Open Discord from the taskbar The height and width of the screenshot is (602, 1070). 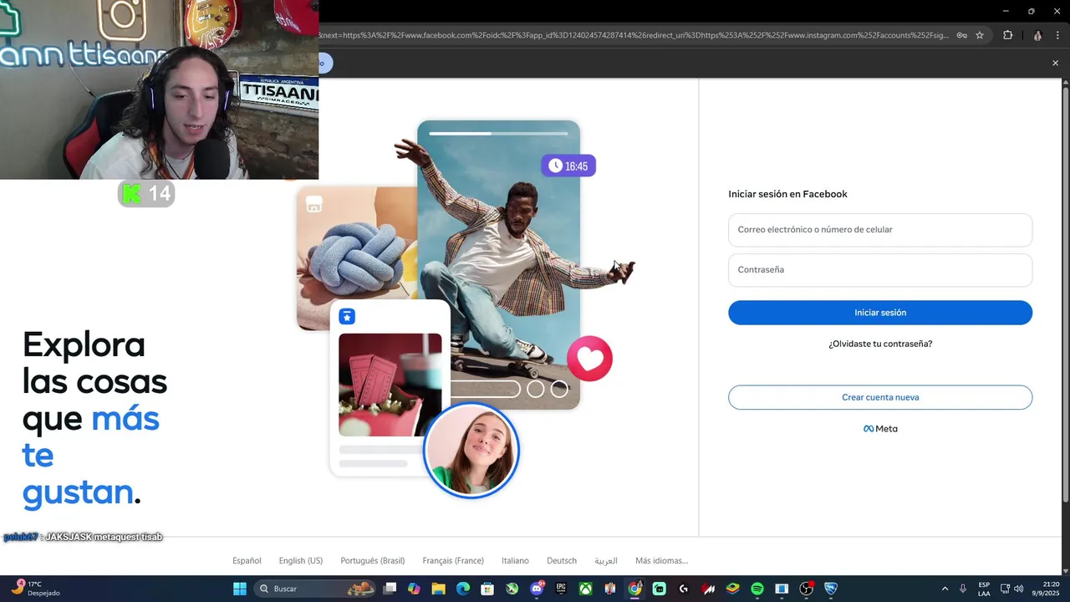click(537, 589)
